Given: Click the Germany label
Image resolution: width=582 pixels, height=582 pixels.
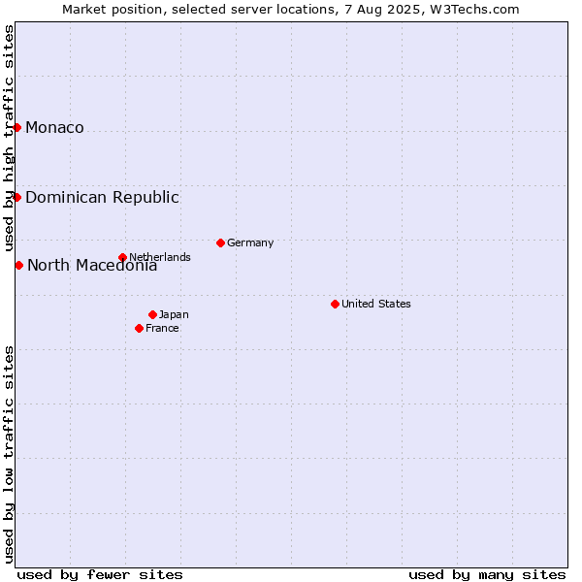Looking at the screenshot, I should [x=250, y=243].
